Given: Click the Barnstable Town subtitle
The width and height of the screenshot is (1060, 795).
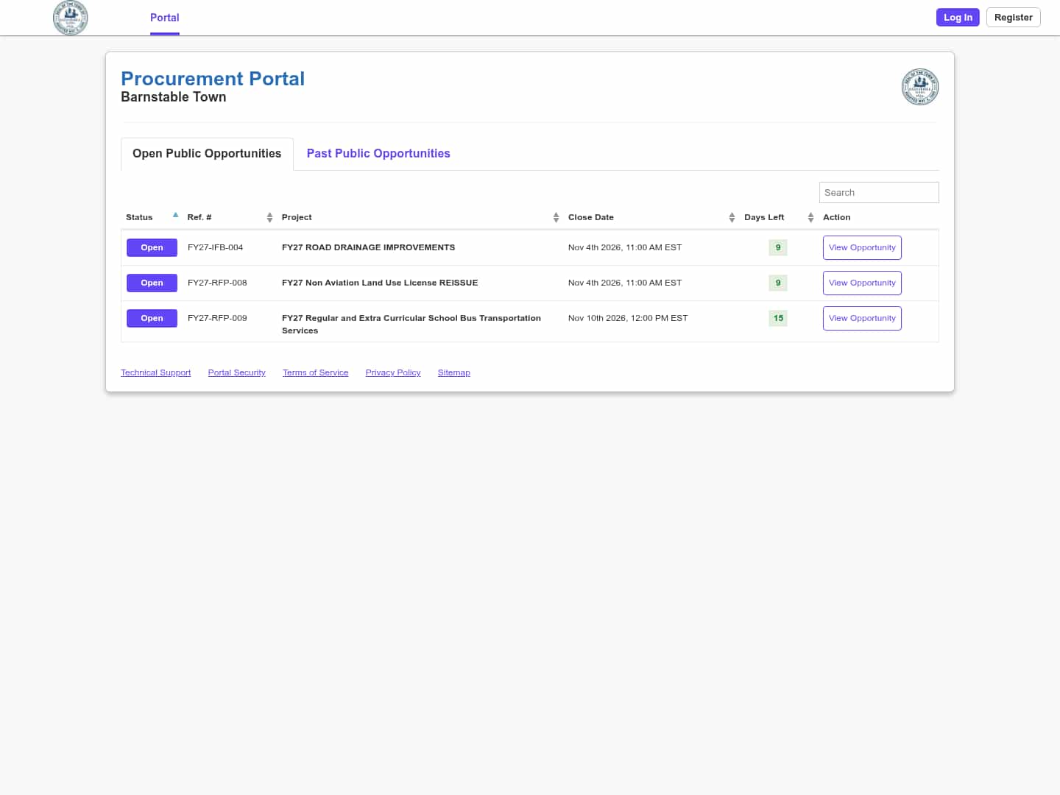Looking at the screenshot, I should coord(174,97).
